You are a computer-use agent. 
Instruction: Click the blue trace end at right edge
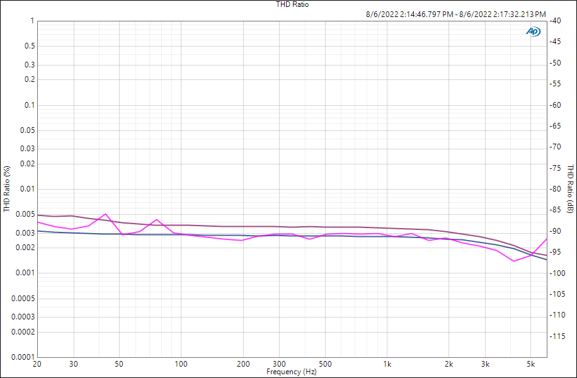(546, 260)
